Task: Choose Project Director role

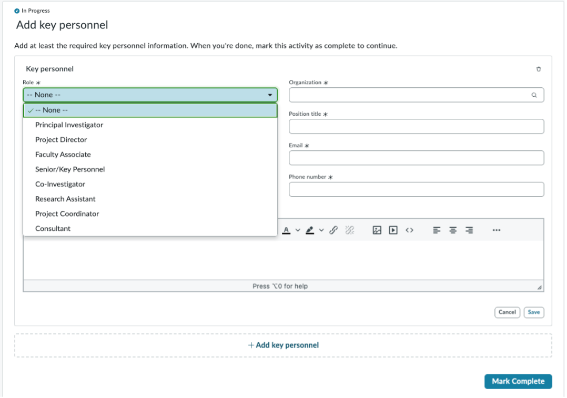Action: pyautogui.click(x=150, y=140)
